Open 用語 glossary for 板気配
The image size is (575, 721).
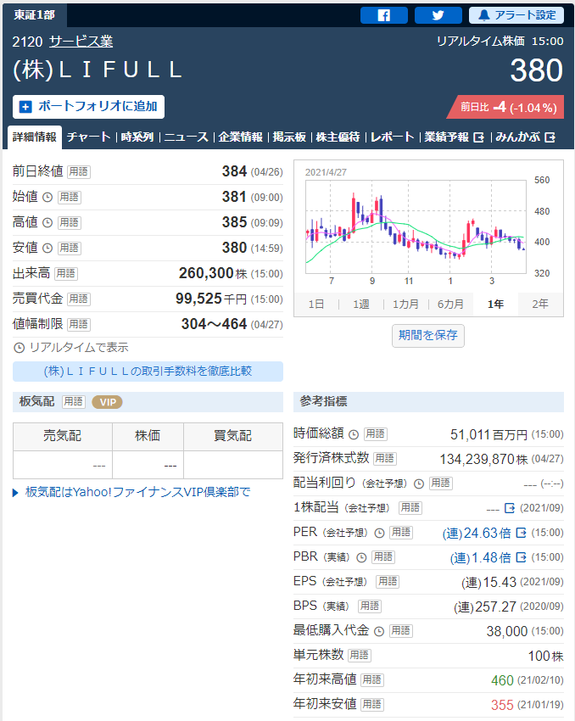point(73,402)
